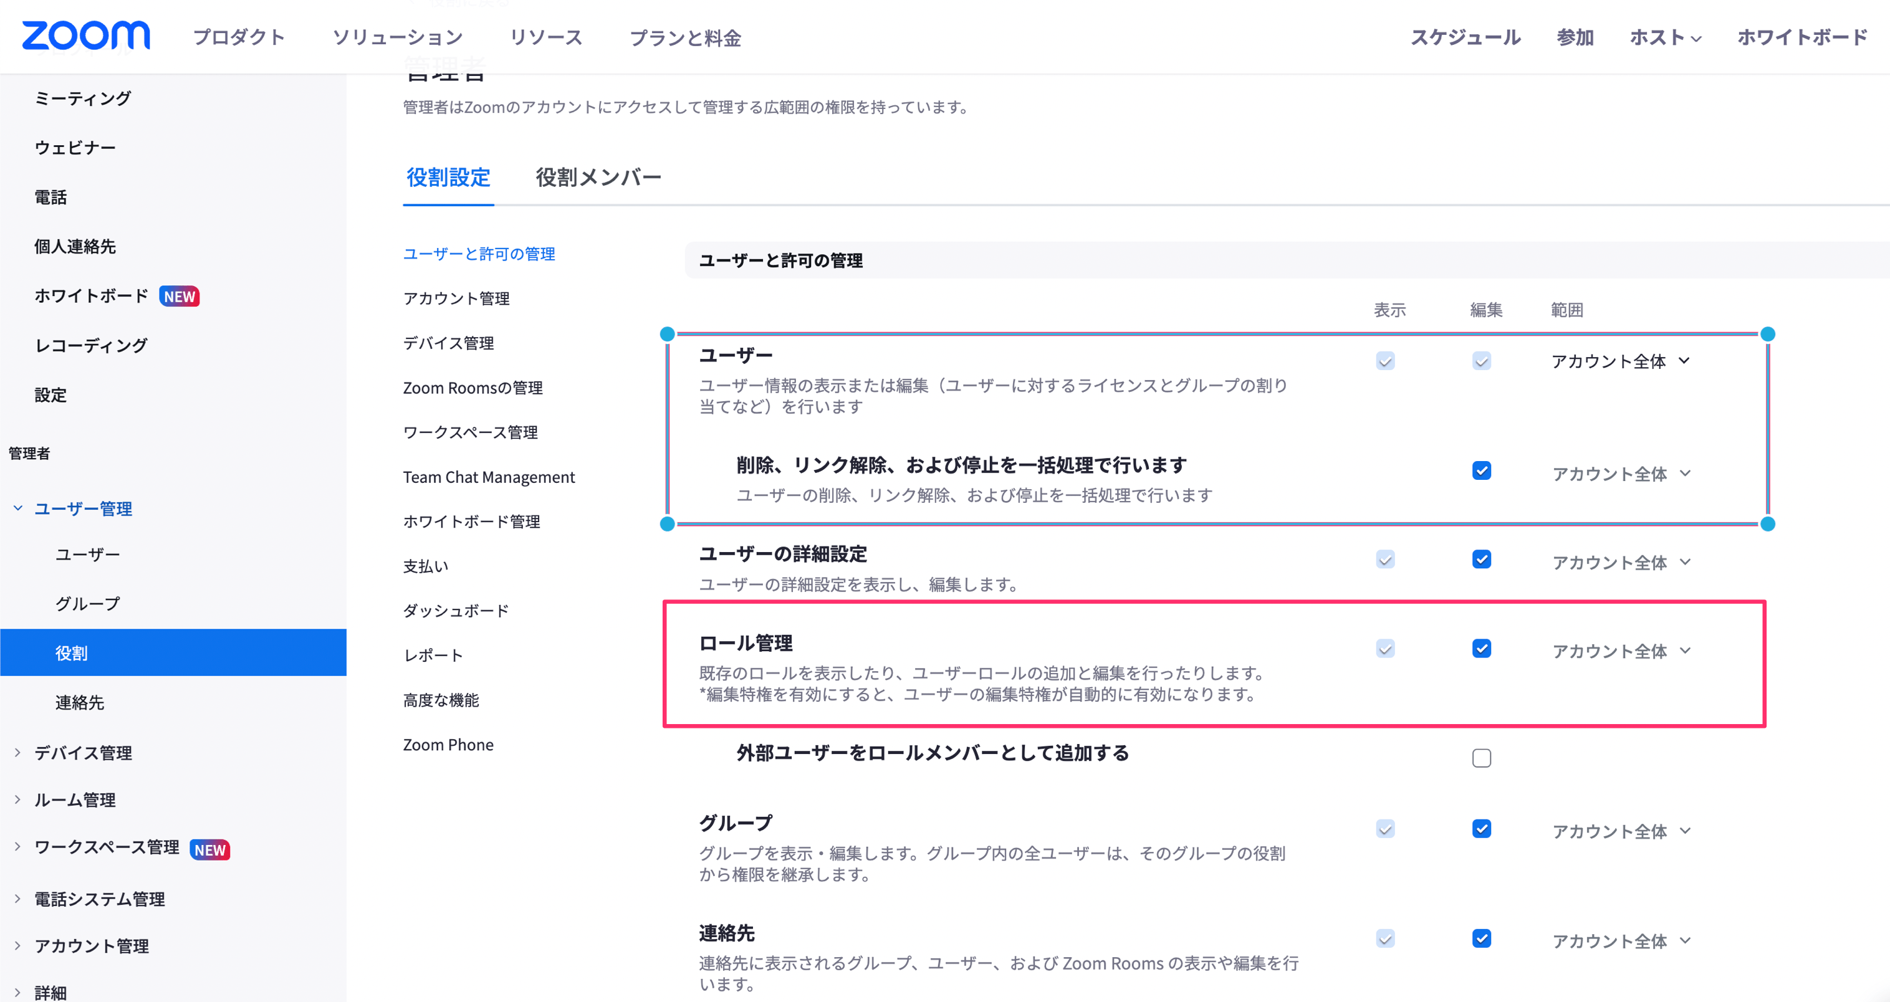Open ユーザー row アカウント全体 scope dropdown
The height and width of the screenshot is (1002, 1890).
(1621, 361)
